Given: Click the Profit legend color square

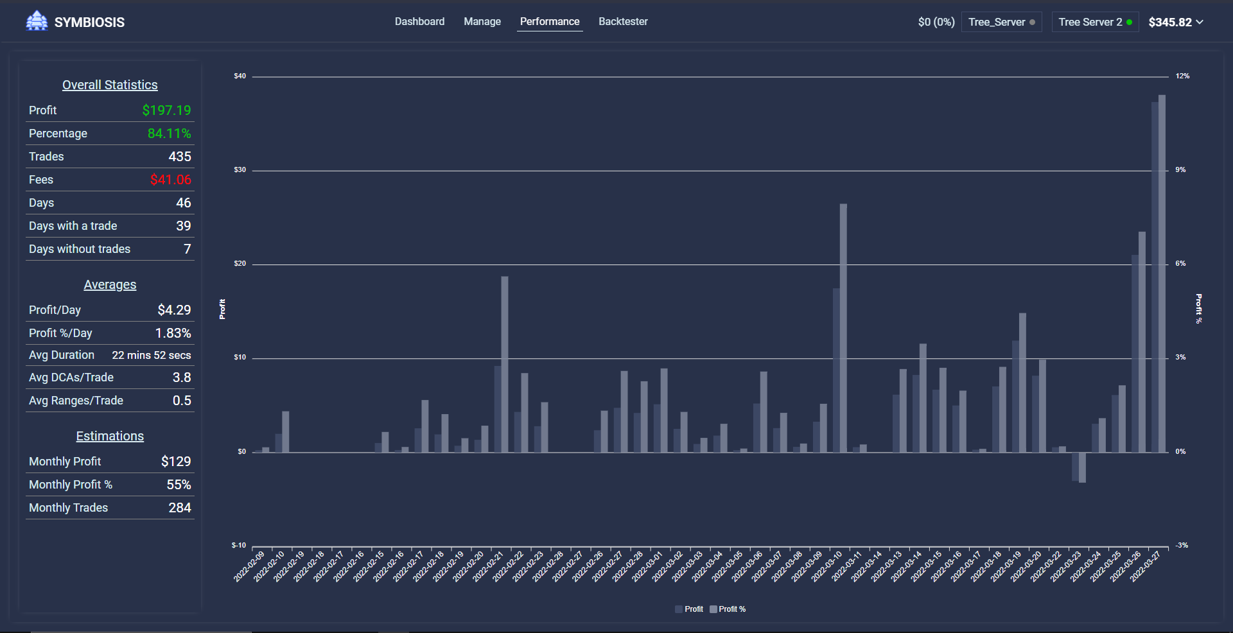Looking at the screenshot, I should pos(679,609).
